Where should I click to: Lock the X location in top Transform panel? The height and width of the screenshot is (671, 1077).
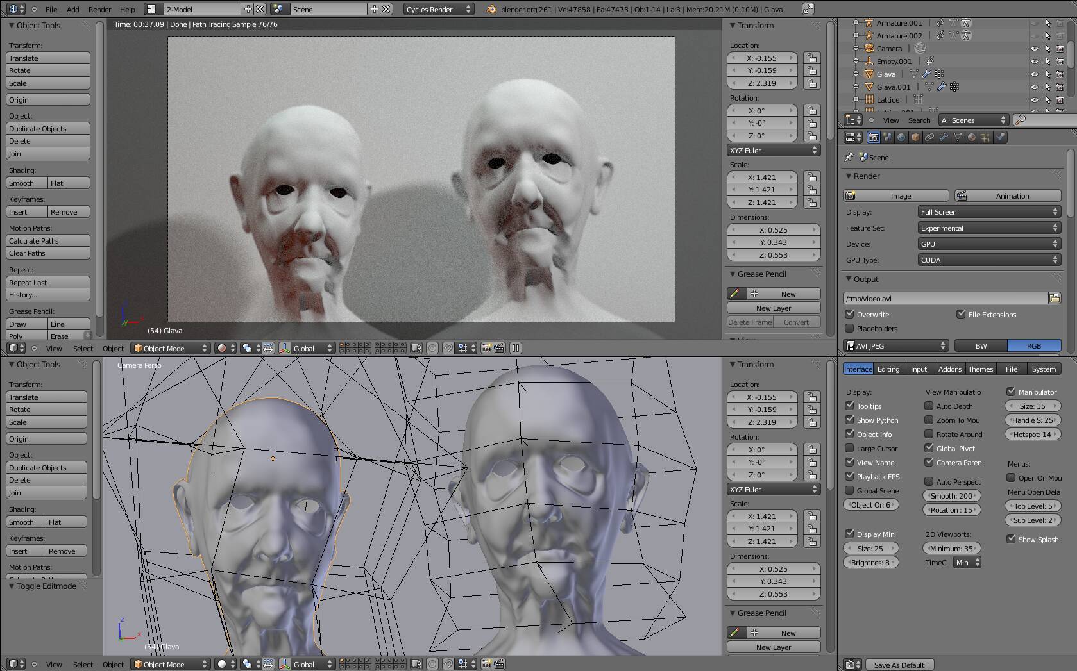coord(812,58)
